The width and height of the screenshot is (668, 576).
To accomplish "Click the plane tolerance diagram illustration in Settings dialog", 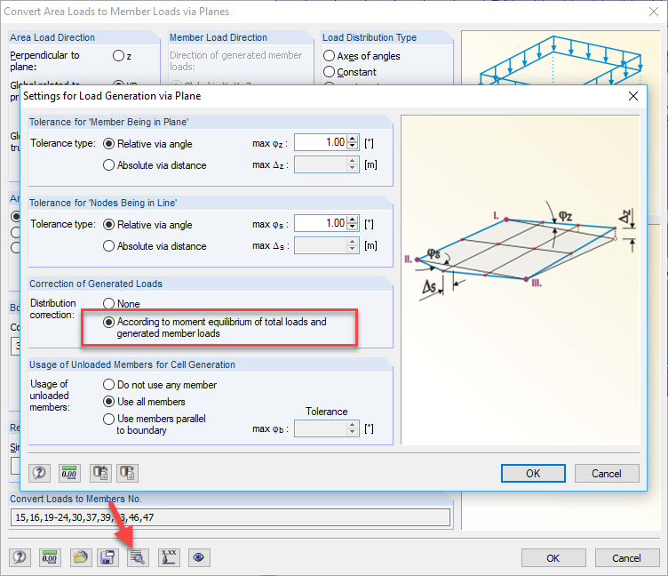I will pos(521,280).
